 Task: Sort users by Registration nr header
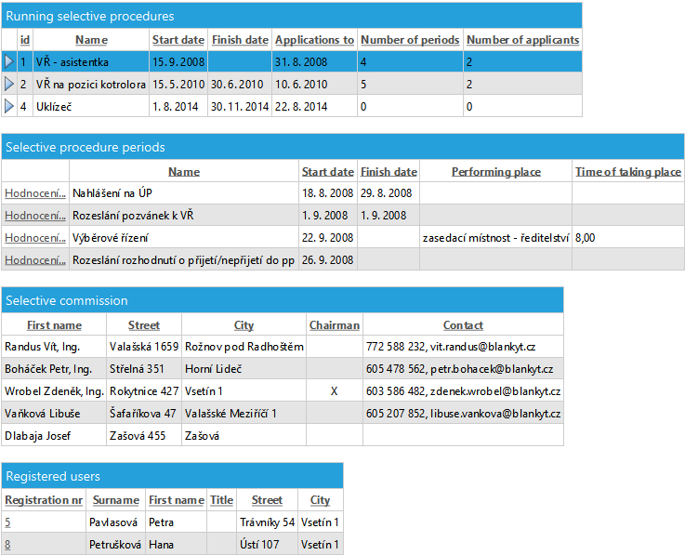click(44, 500)
